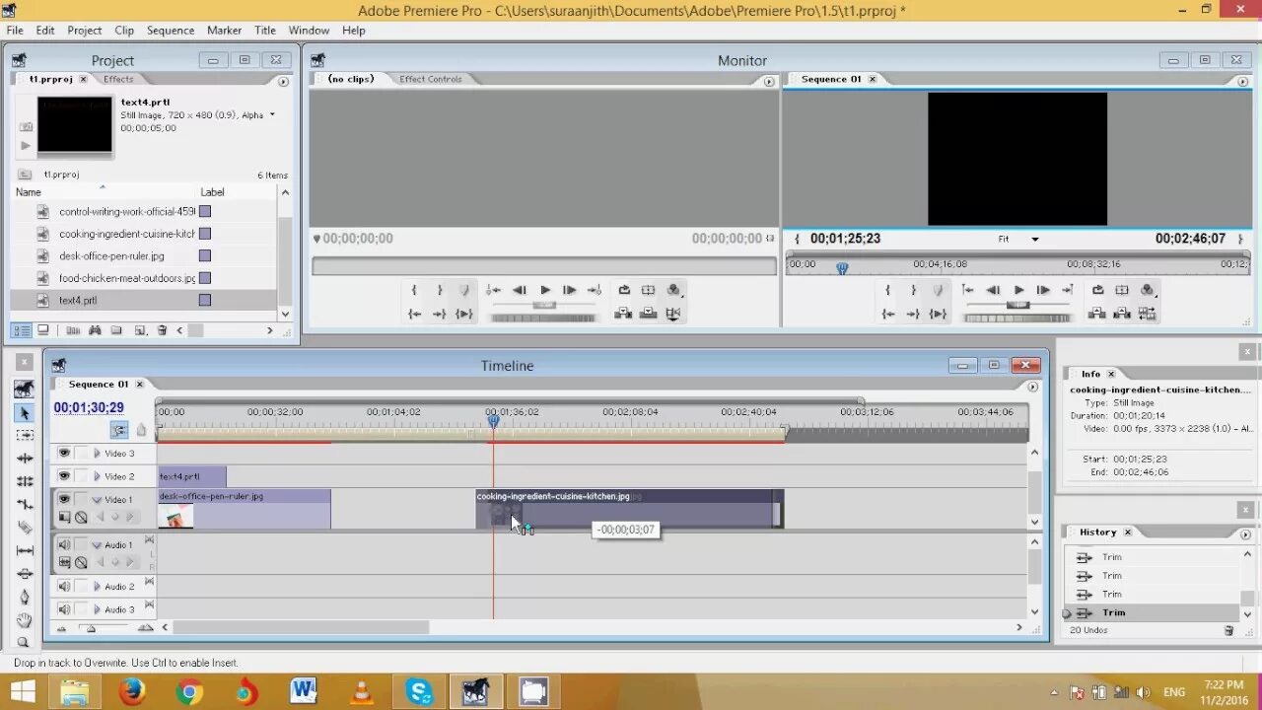Select the Rolling Edit tool

pyautogui.click(x=25, y=481)
